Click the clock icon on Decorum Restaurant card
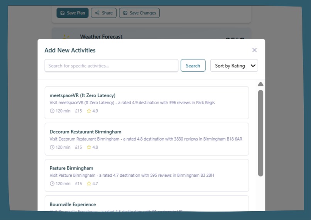This screenshot has height=220, width=311. pos(52,147)
